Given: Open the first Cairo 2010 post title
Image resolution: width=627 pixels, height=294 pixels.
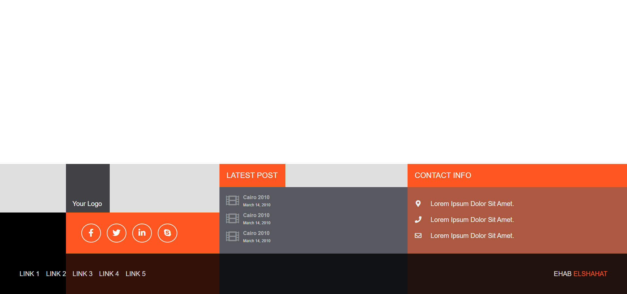Looking at the screenshot, I should 256,197.
